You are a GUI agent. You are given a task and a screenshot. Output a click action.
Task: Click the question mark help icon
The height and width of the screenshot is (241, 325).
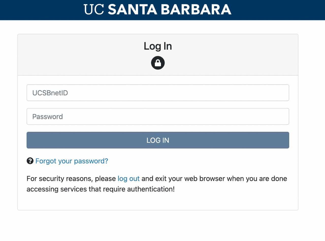tap(30, 161)
